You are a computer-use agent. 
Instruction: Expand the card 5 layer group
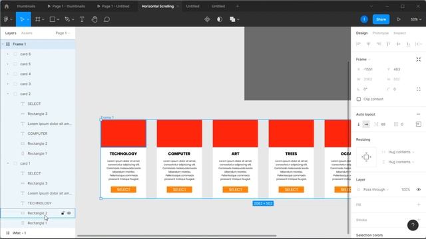click(7, 64)
